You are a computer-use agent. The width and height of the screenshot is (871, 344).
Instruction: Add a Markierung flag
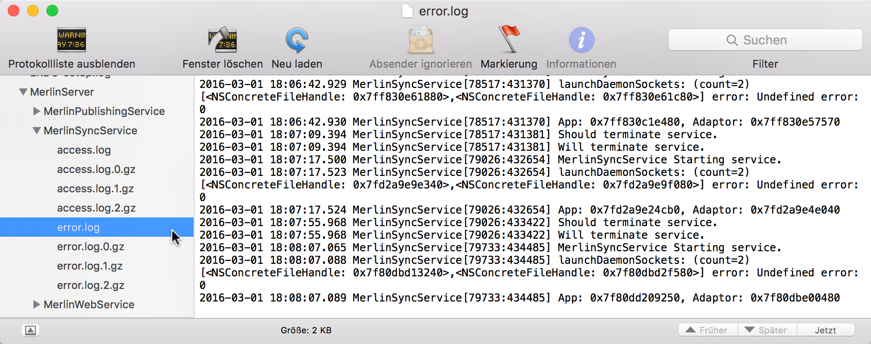tap(509, 39)
